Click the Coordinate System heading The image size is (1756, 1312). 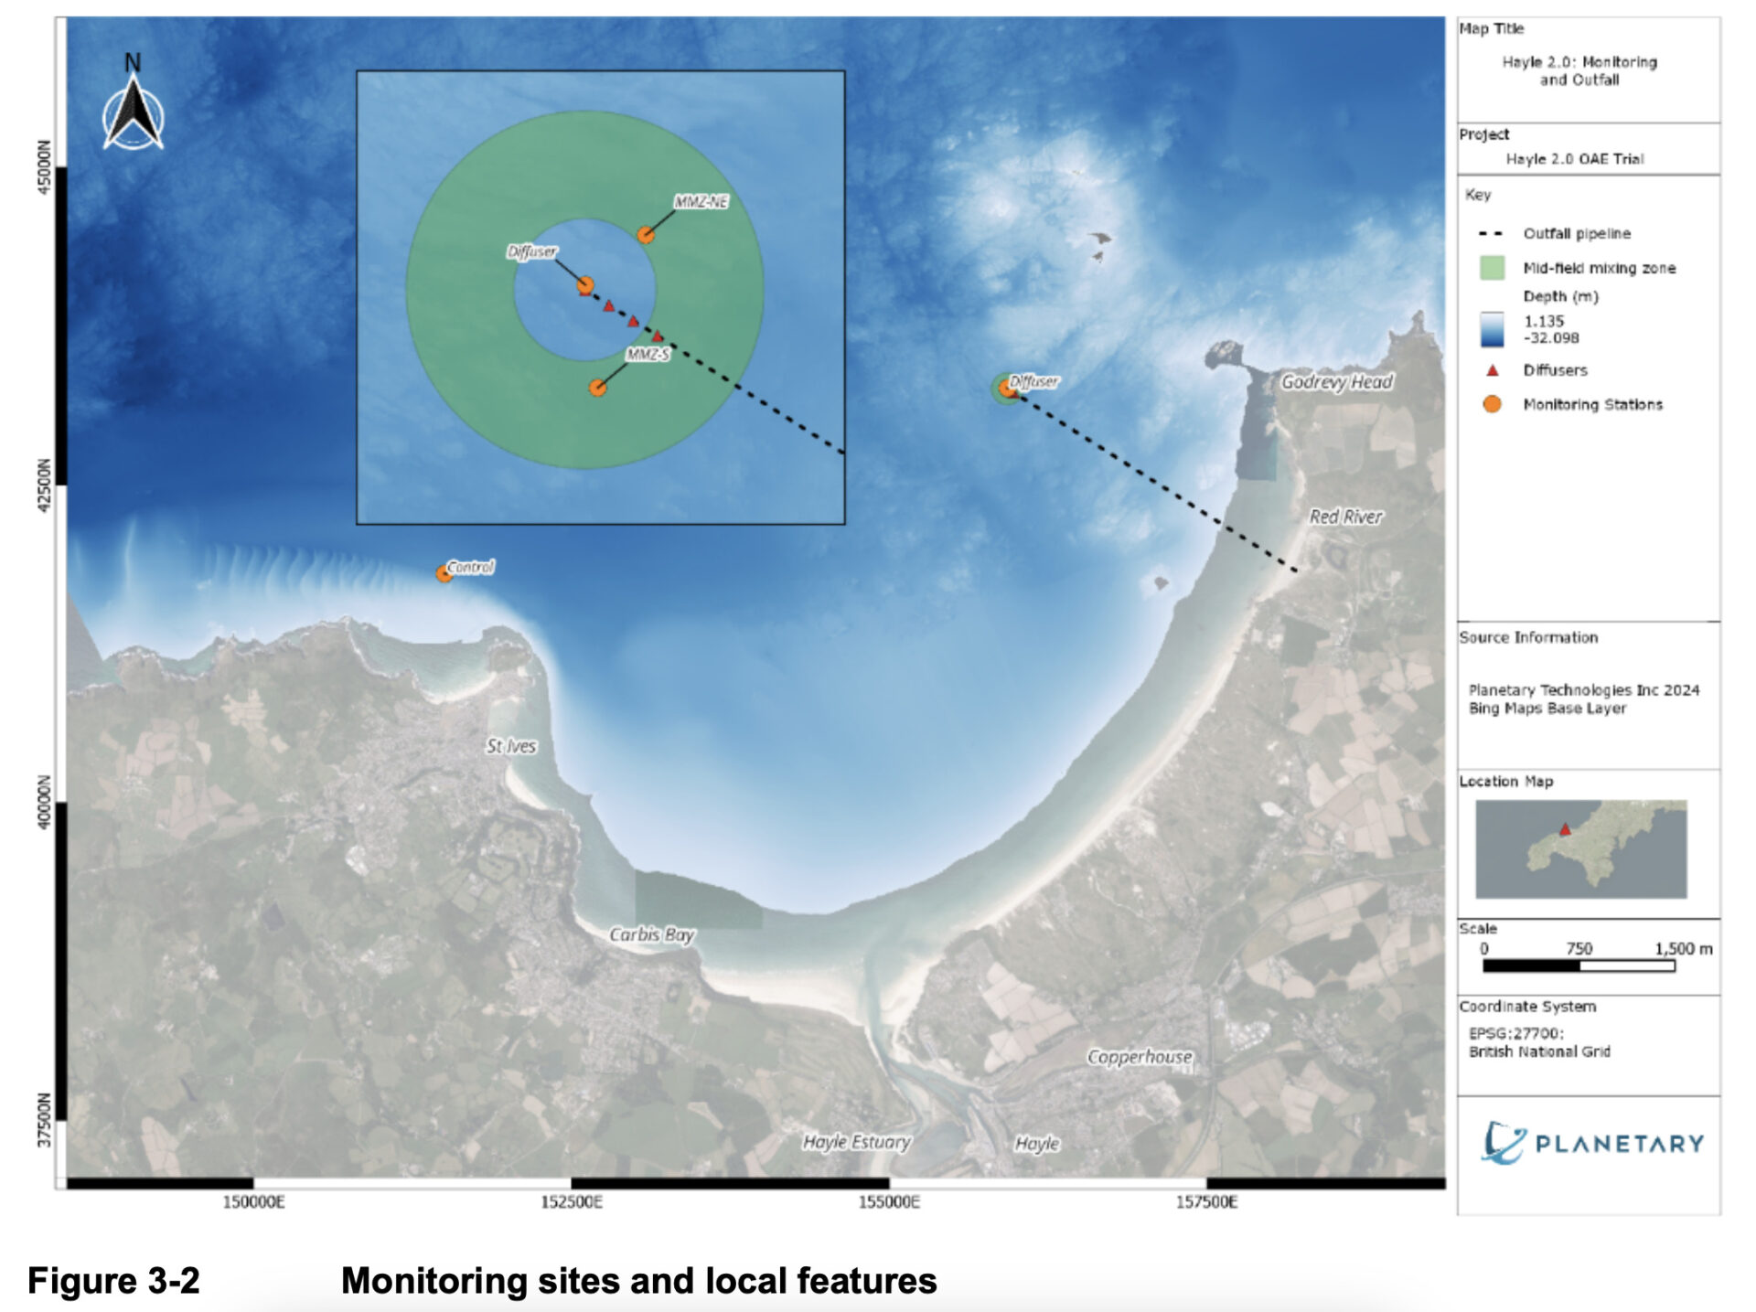click(x=1527, y=1007)
